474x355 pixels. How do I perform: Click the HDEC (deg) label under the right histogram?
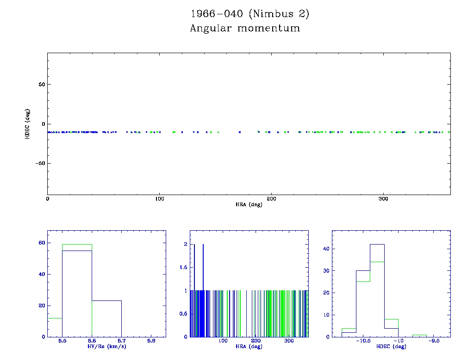coord(391,346)
